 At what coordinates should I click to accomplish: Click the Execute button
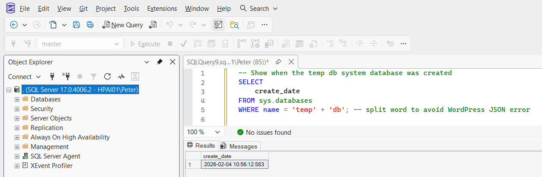(x=145, y=44)
